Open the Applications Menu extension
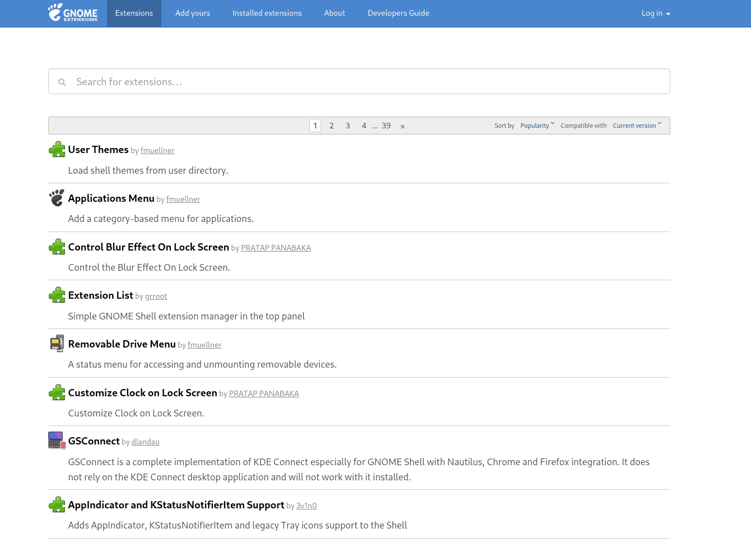Image resolution: width=751 pixels, height=542 pixels. tap(111, 198)
